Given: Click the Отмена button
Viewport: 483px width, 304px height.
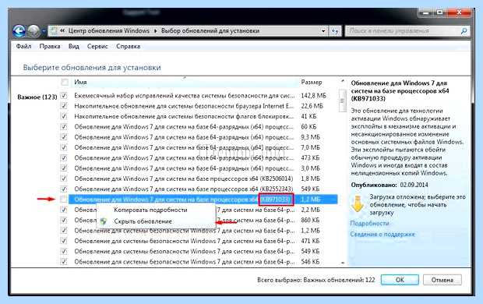Looking at the screenshot, I should [442, 280].
